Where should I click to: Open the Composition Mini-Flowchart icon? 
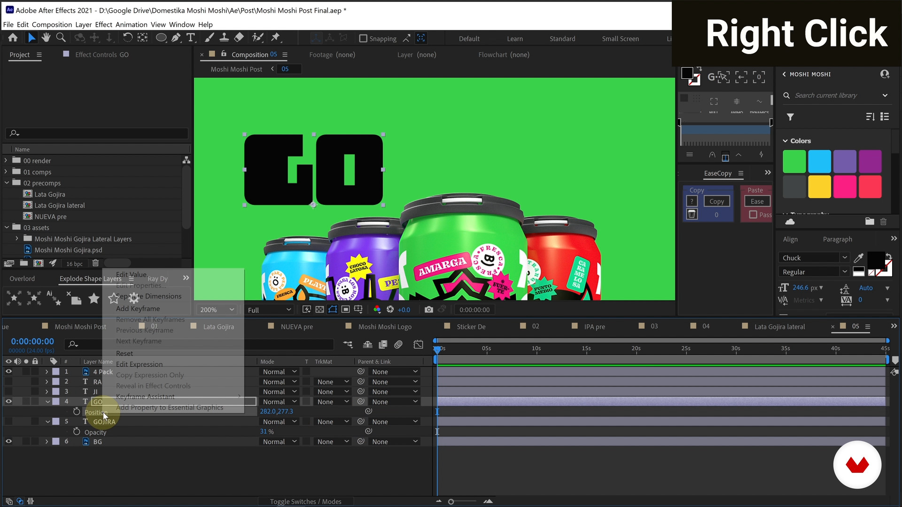(x=348, y=345)
